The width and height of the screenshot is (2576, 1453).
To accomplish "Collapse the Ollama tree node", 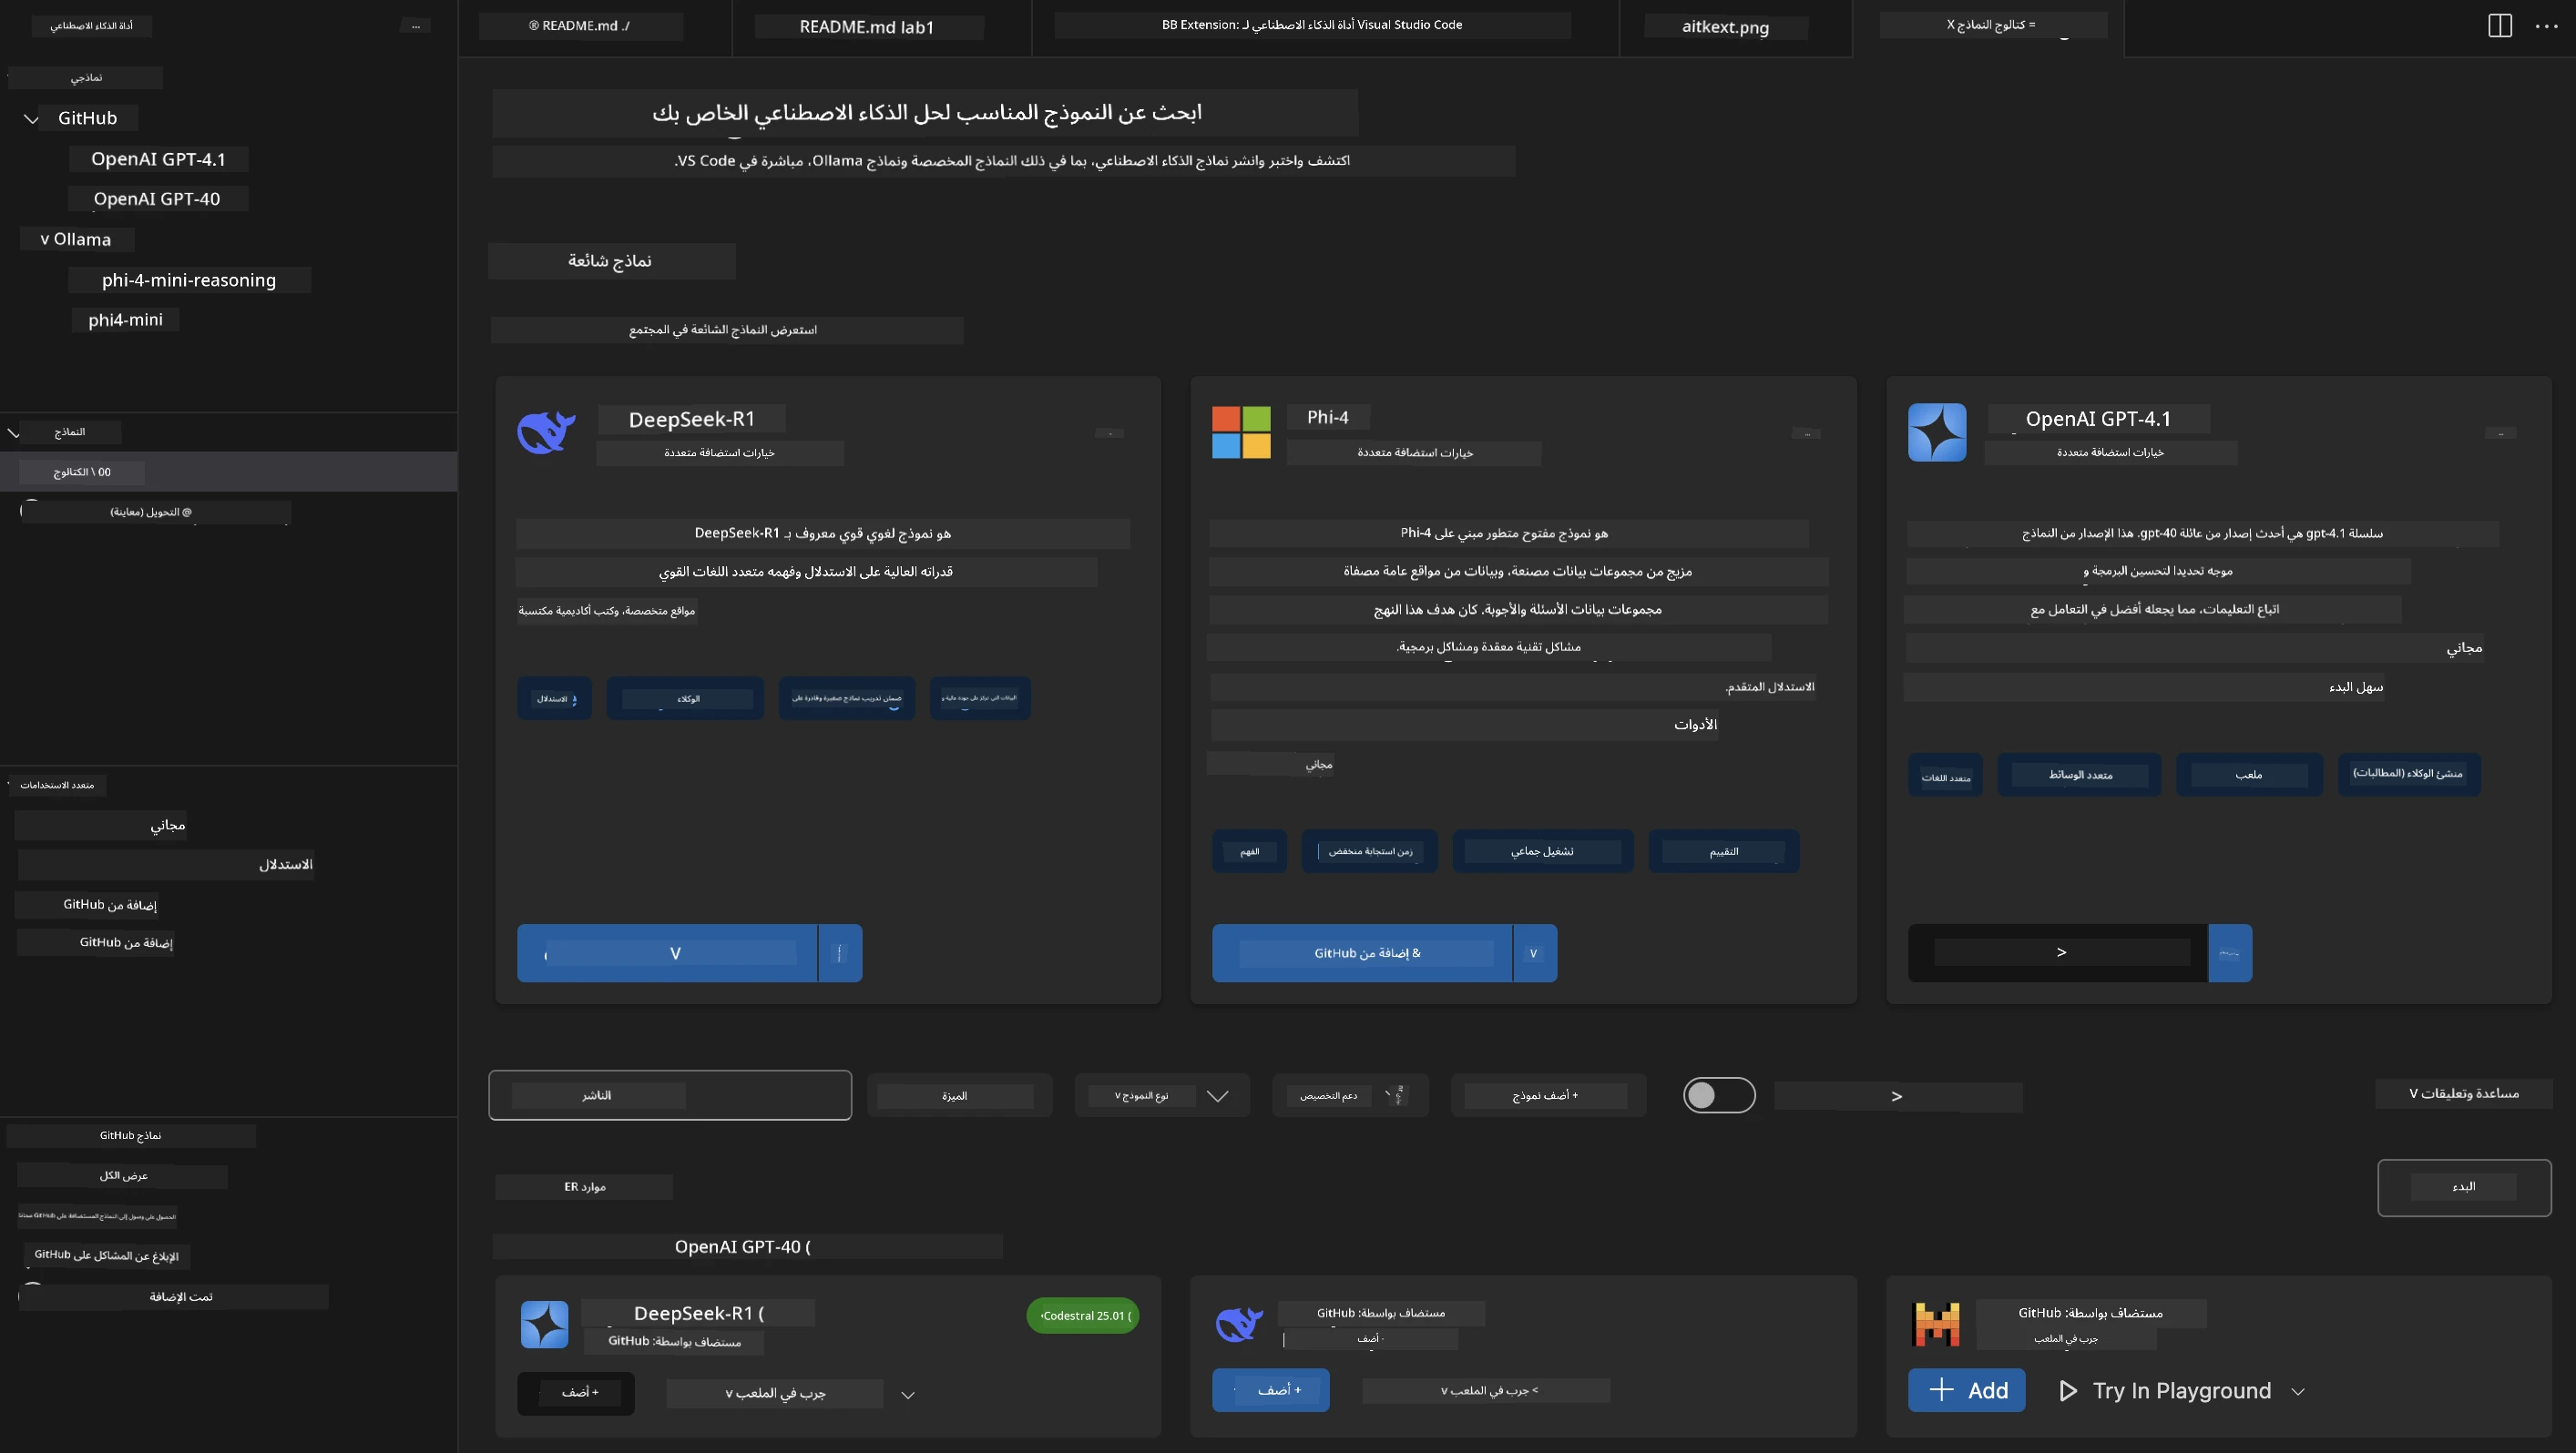I will click(45, 239).
